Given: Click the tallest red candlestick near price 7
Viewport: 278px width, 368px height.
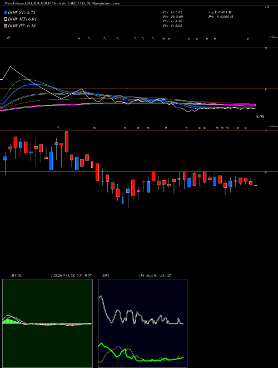Looking at the screenshot, I should pos(67,142).
